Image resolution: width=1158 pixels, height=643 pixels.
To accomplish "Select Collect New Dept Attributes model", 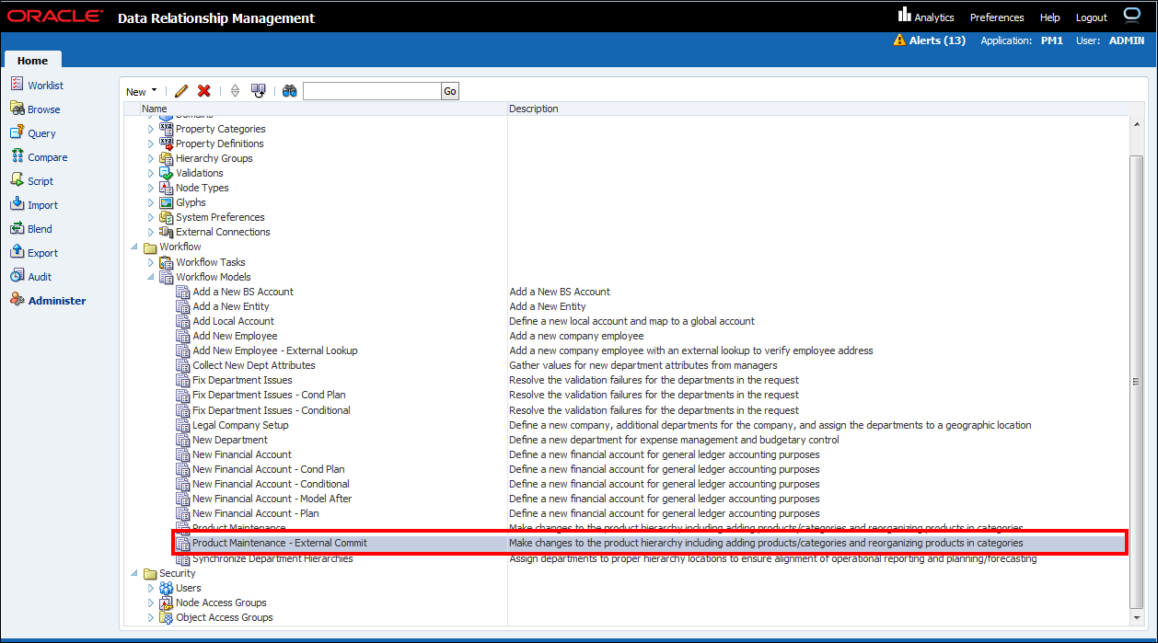I will point(254,365).
